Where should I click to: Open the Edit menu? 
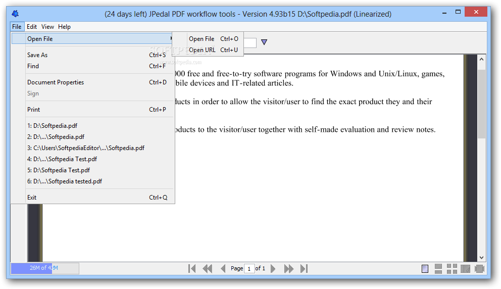click(x=32, y=27)
